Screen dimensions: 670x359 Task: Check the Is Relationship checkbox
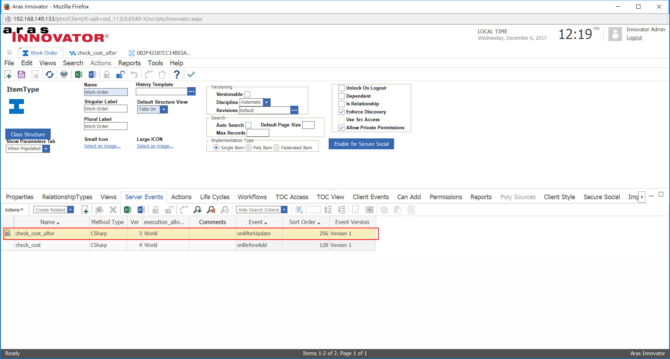(x=341, y=104)
